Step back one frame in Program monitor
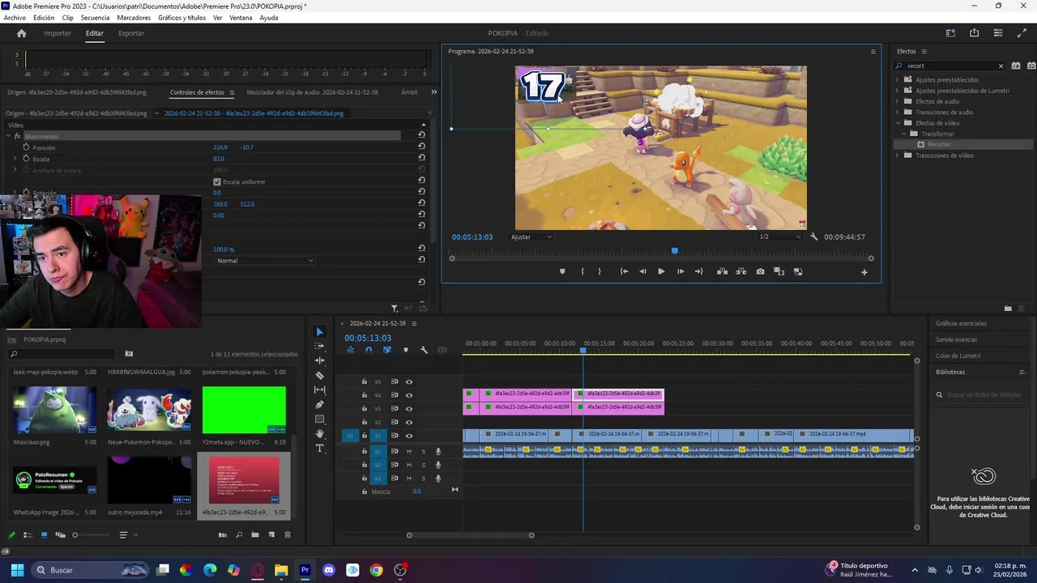The height and width of the screenshot is (583, 1037). pos(642,272)
